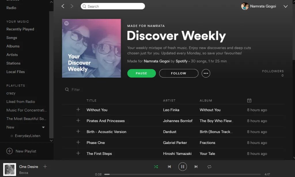The width and height of the screenshot is (295, 177).
Task: Click the green PAUSE button
Action: click(x=141, y=73)
